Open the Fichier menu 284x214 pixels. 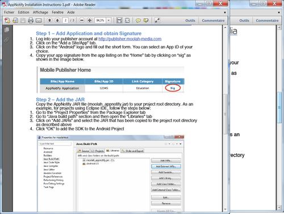pos(9,13)
